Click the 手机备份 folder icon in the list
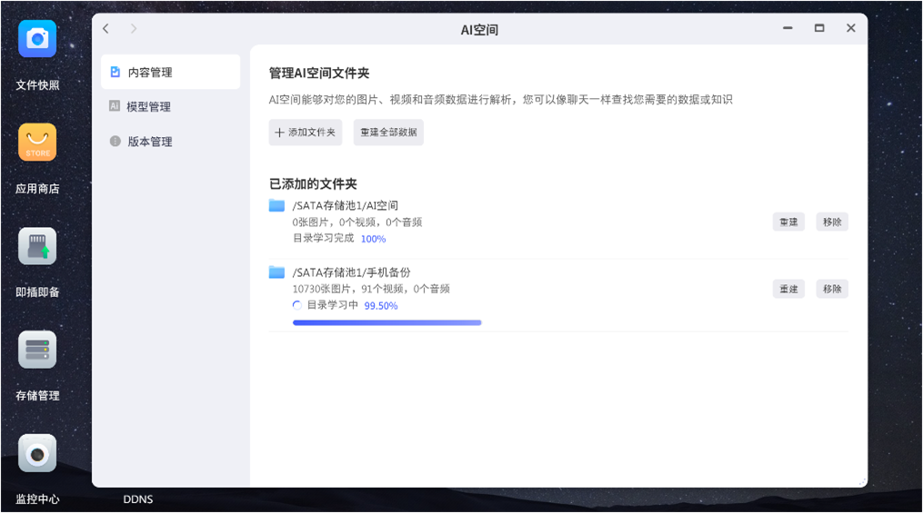 (x=276, y=272)
